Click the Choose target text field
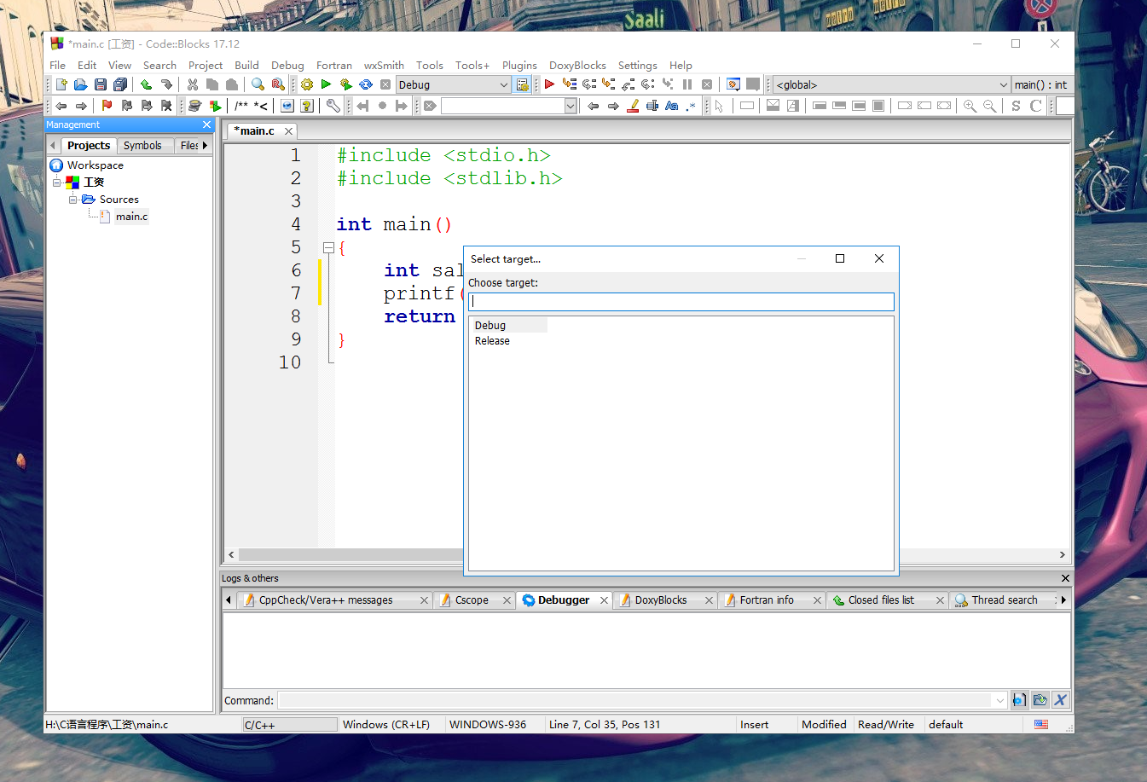The height and width of the screenshot is (782, 1147). [x=681, y=302]
